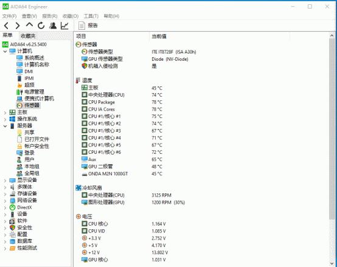Click the 便携式计算机 laptop icon
Image resolution: width=337 pixels, height=267 pixels.
tap(19, 99)
